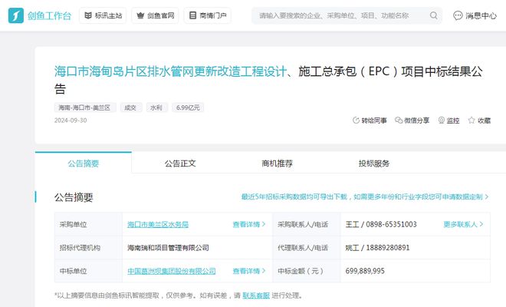The height and width of the screenshot is (307, 506).
Task: Click the 微信分享 WeChat icon
Action: coord(399,120)
